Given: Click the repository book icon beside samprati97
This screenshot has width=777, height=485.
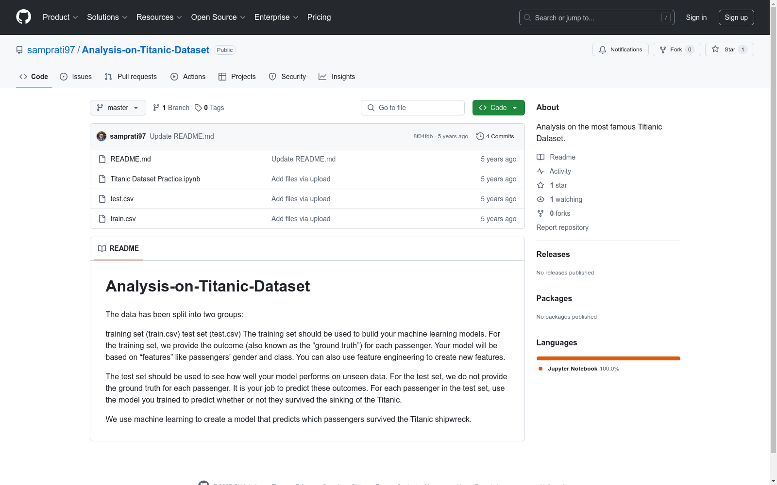Looking at the screenshot, I should tap(19, 50).
